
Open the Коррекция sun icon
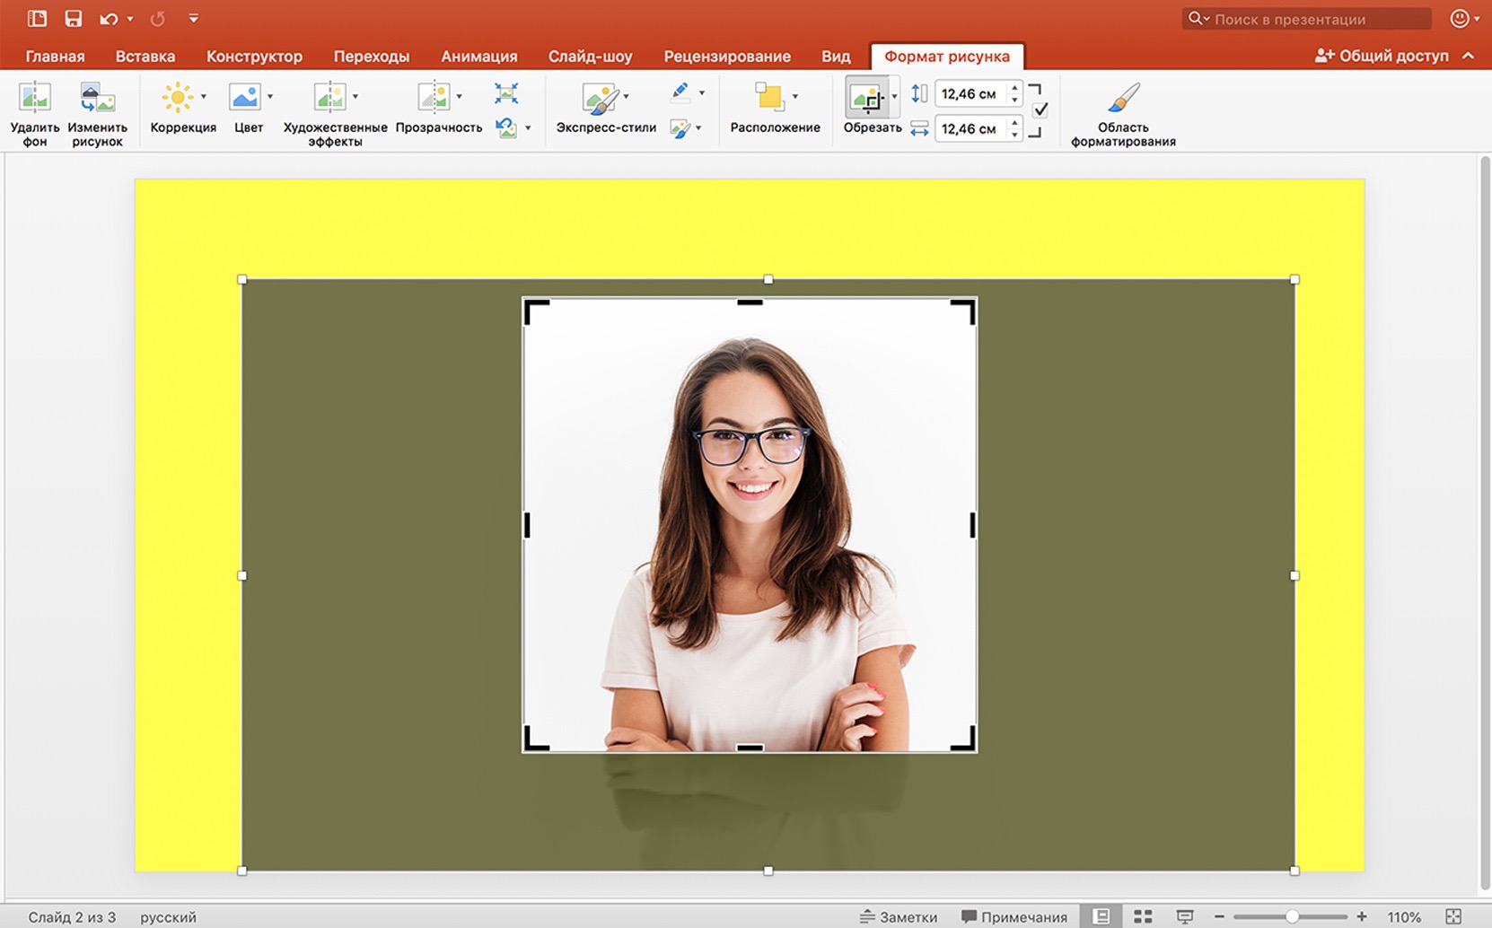click(177, 97)
